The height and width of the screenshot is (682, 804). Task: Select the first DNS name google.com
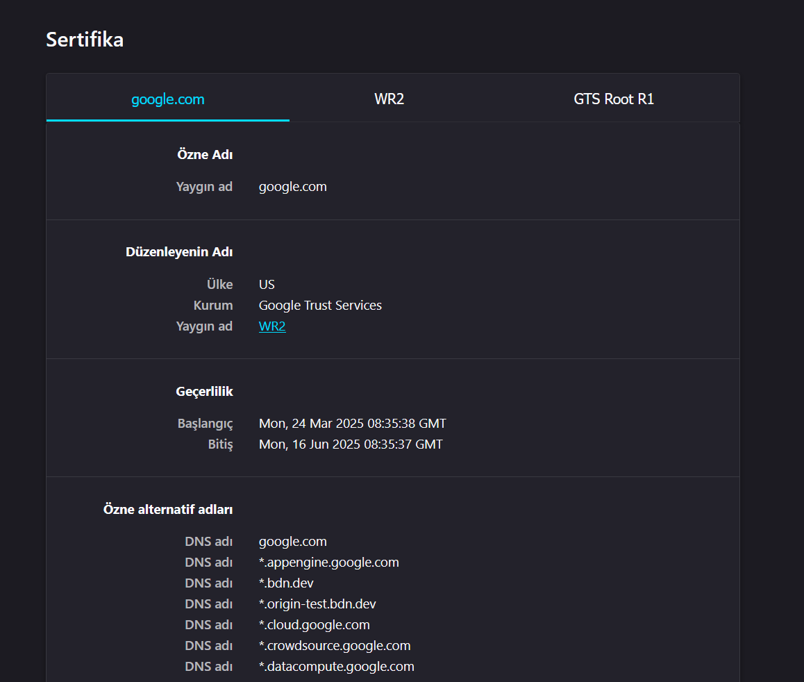(293, 542)
